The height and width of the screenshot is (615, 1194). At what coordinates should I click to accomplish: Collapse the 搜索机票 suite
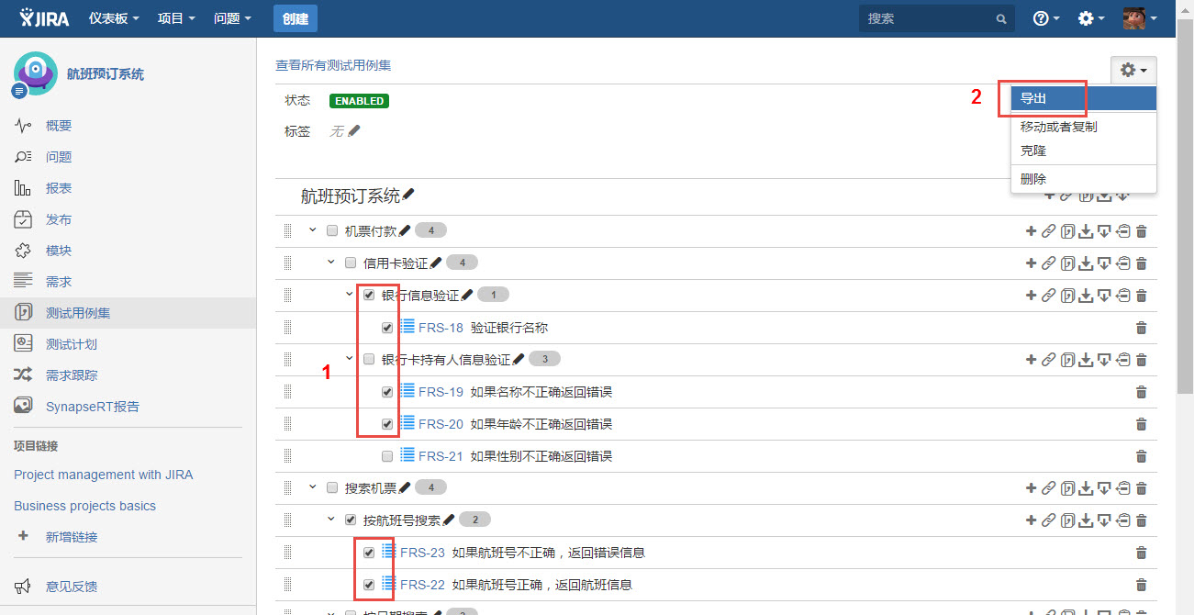[x=313, y=487]
